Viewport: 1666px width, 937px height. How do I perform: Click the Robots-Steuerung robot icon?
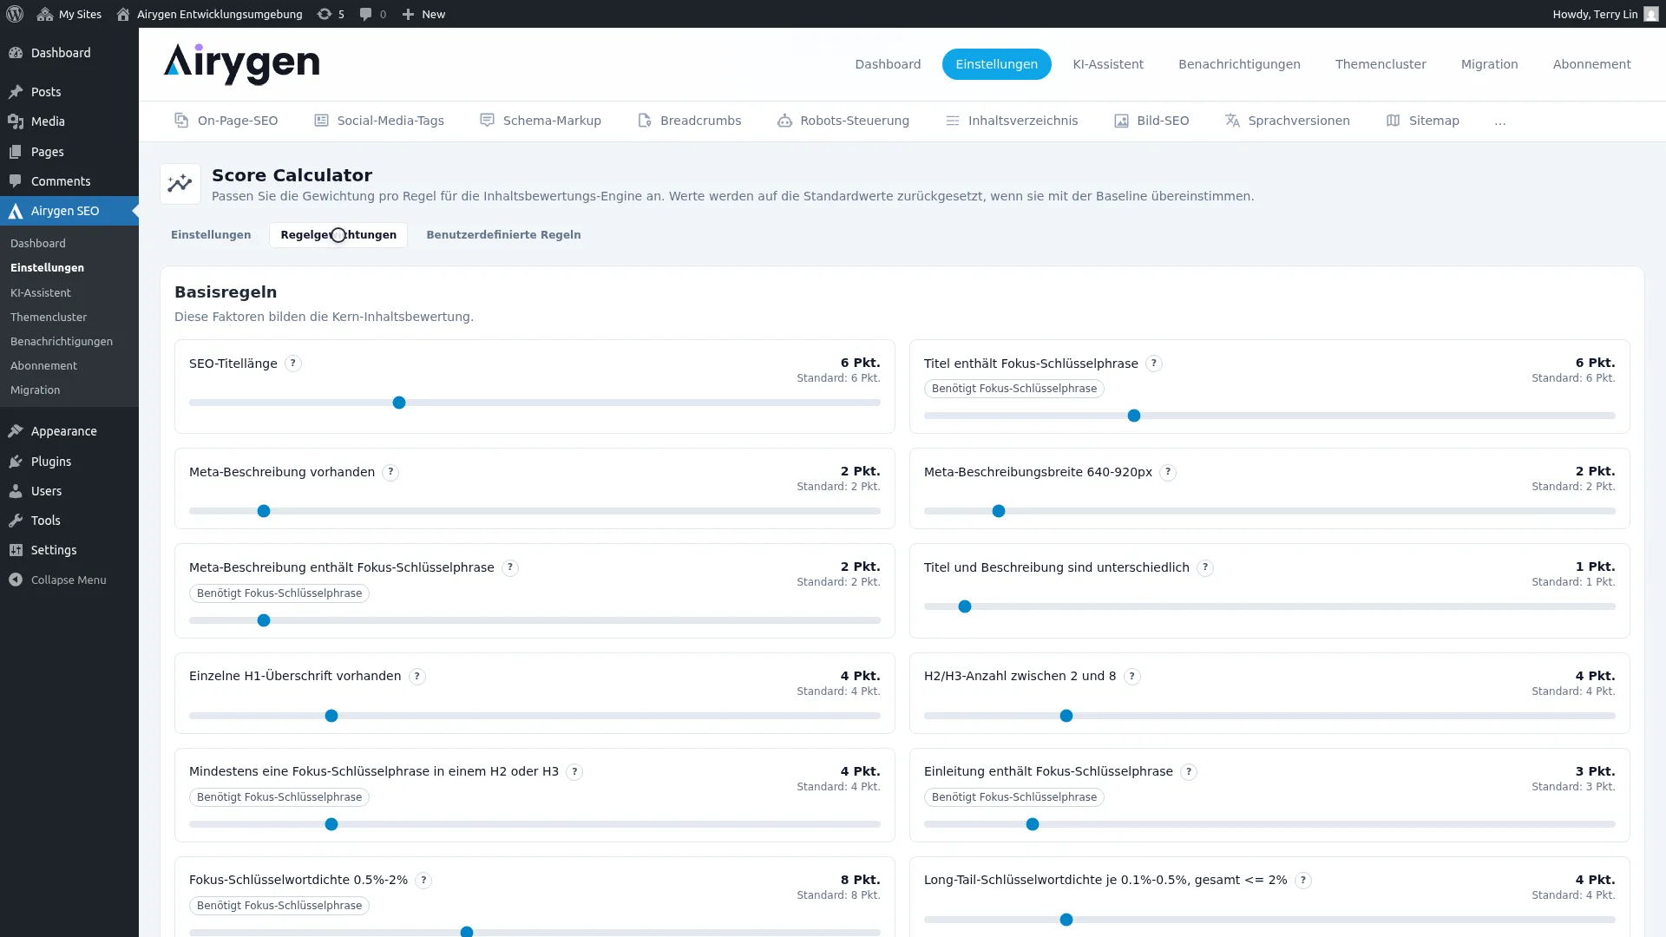[x=784, y=121]
